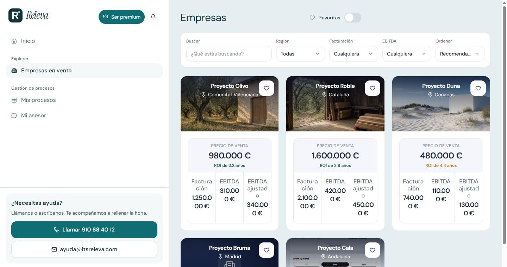Go to Inicio in sidebar
507x267 pixels.
tap(84, 41)
